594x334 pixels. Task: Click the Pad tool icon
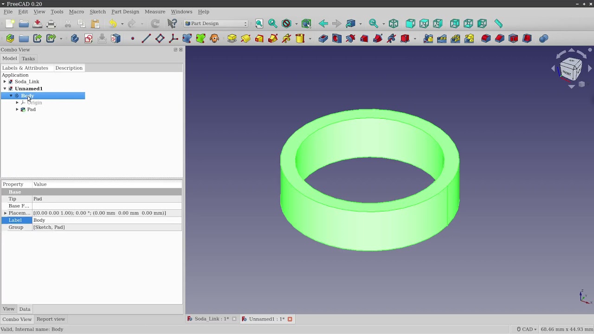click(232, 39)
